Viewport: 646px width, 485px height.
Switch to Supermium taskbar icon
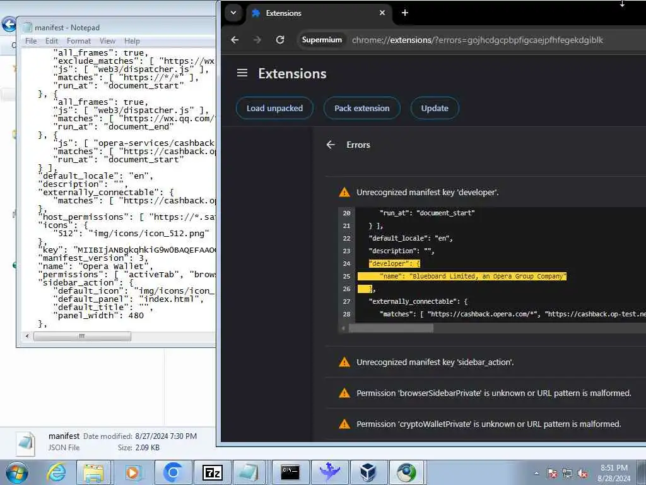pyautogui.click(x=407, y=472)
